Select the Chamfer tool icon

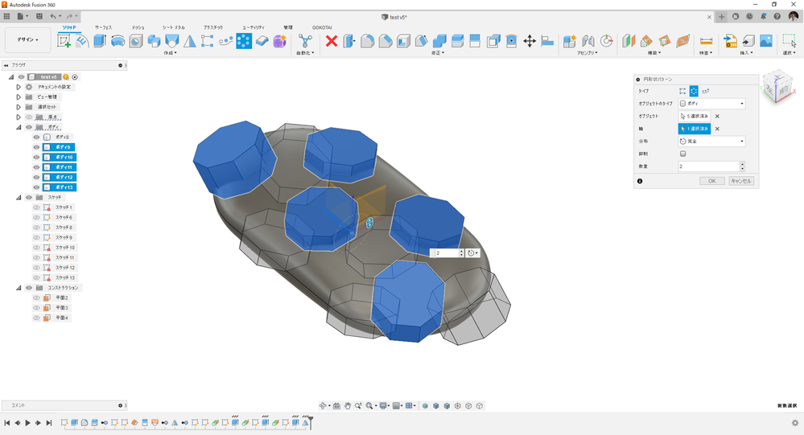click(x=385, y=41)
